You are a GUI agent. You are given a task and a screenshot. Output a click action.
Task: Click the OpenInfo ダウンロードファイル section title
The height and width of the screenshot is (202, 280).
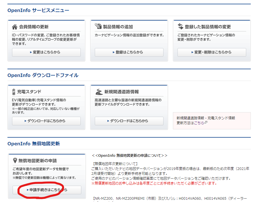pos(43,75)
